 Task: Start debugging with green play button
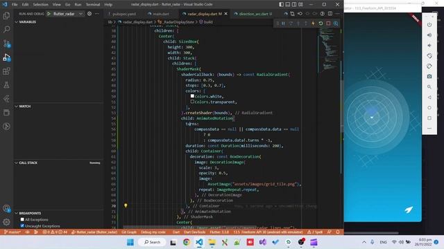(49, 14)
